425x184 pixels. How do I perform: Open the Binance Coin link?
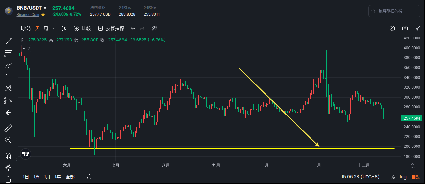pyautogui.click(x=28, y=15)
